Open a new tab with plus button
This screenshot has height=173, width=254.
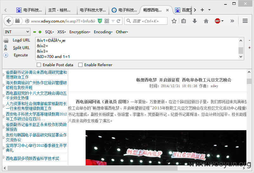point(202,10)
